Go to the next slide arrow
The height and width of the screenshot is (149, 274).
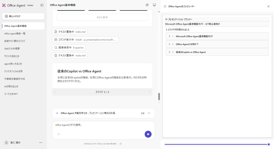pos(150,92)
